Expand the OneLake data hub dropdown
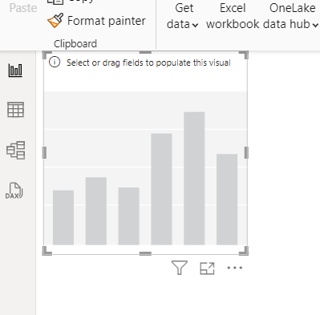The image size is (320, 315). point(291,16)
